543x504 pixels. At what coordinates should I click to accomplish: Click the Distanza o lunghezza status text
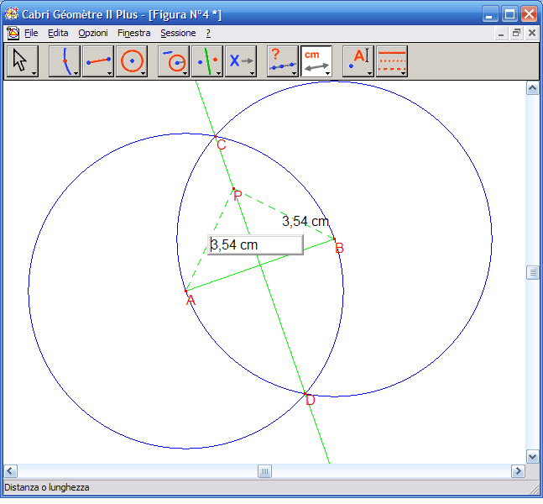pos(47,487)
